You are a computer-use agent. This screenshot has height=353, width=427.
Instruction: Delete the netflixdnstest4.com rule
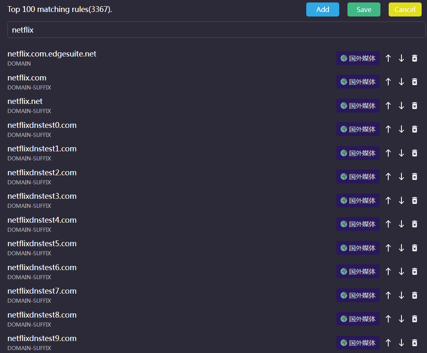pos(415,224)
